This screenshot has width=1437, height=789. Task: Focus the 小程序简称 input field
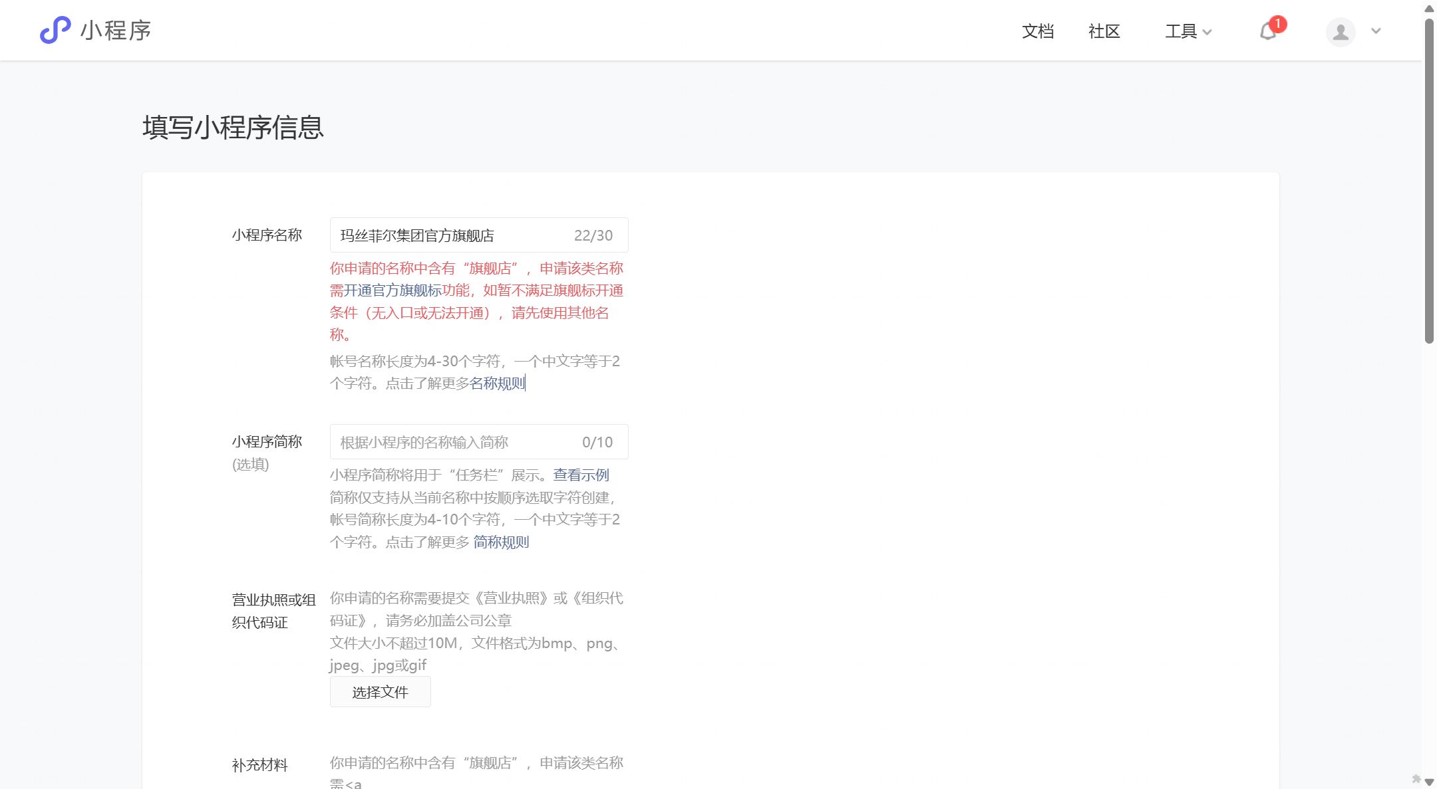pos(452,442)
